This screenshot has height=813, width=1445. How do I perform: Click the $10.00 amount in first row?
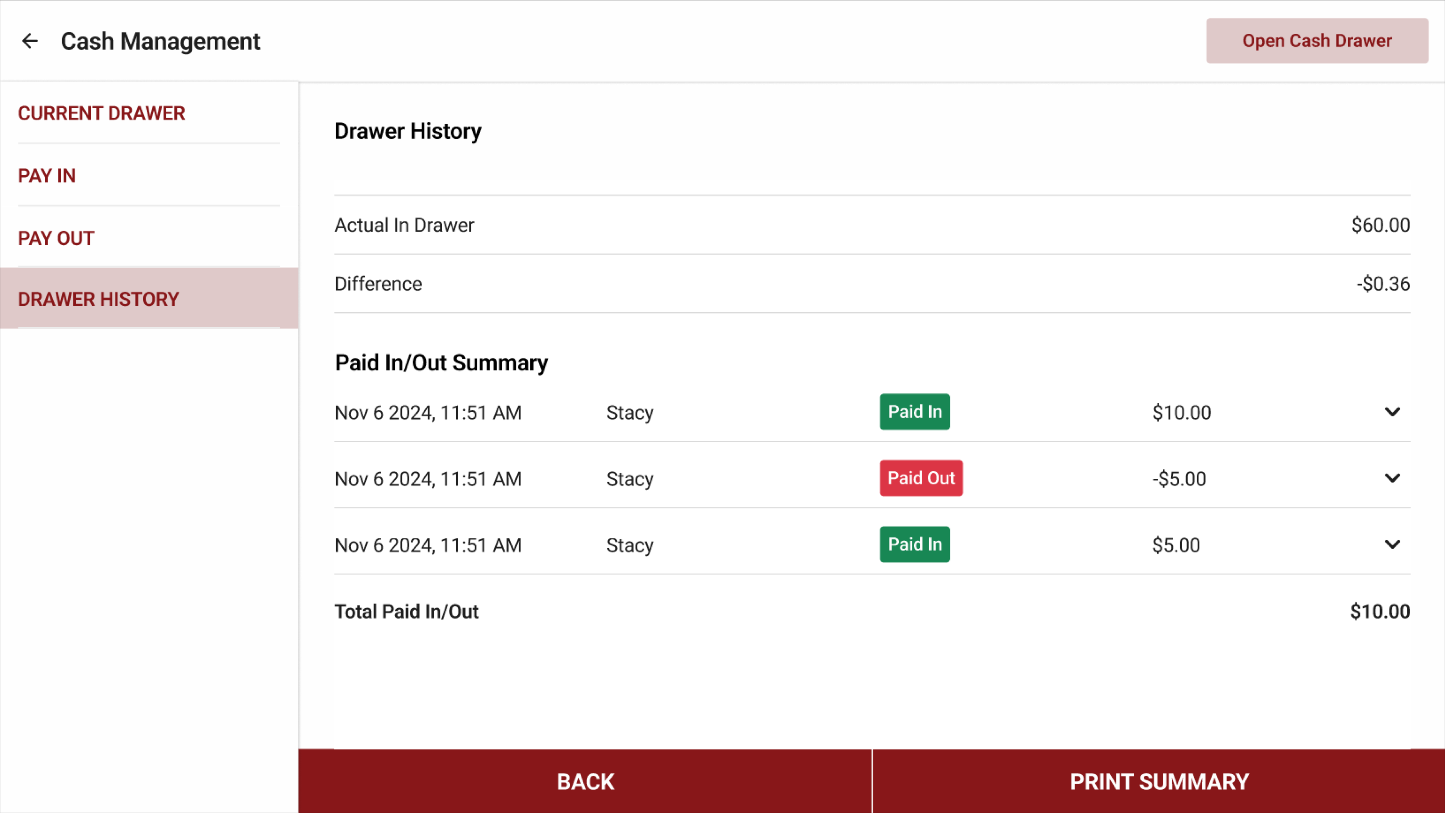click(x=1181, y=413)
